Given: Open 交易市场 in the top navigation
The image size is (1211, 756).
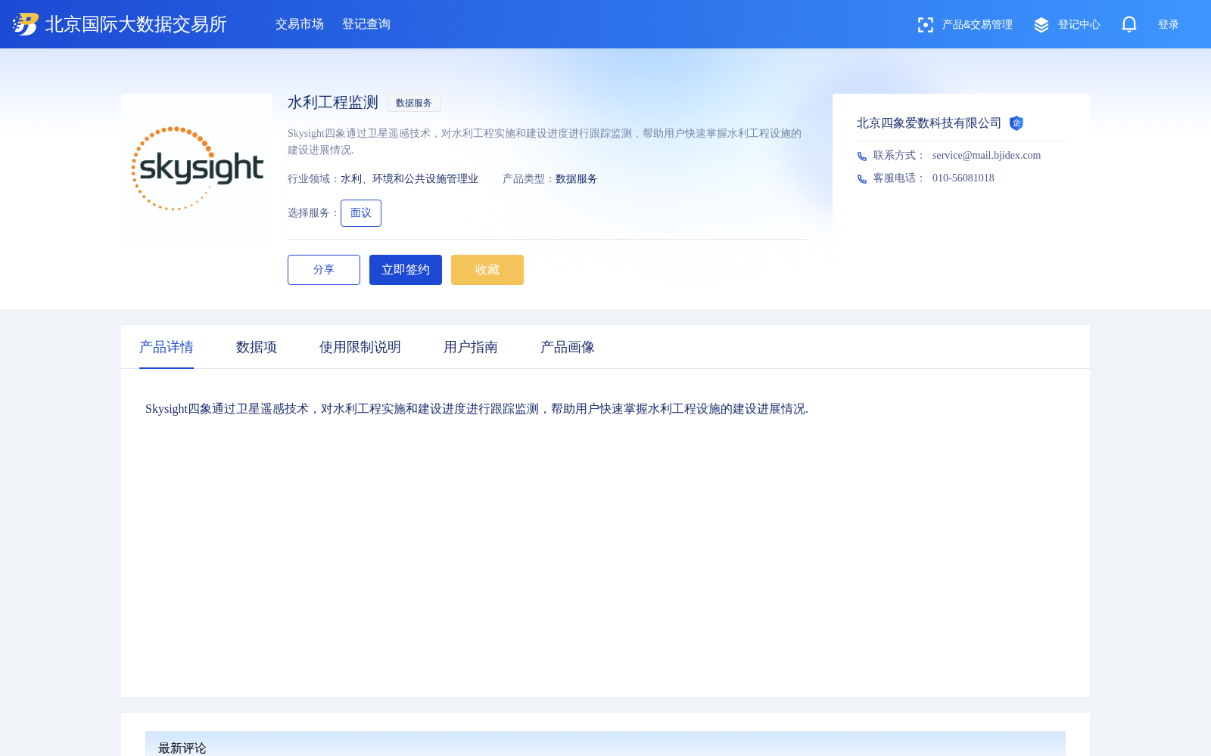Looking at the screenshot, I should (300, 24).
